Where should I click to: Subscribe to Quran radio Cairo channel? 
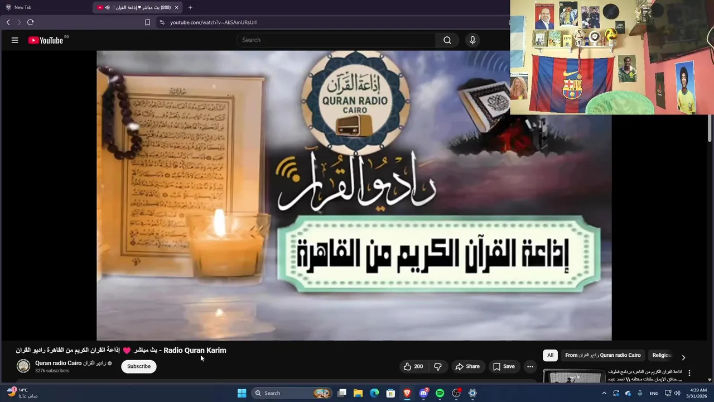[139, 366]
